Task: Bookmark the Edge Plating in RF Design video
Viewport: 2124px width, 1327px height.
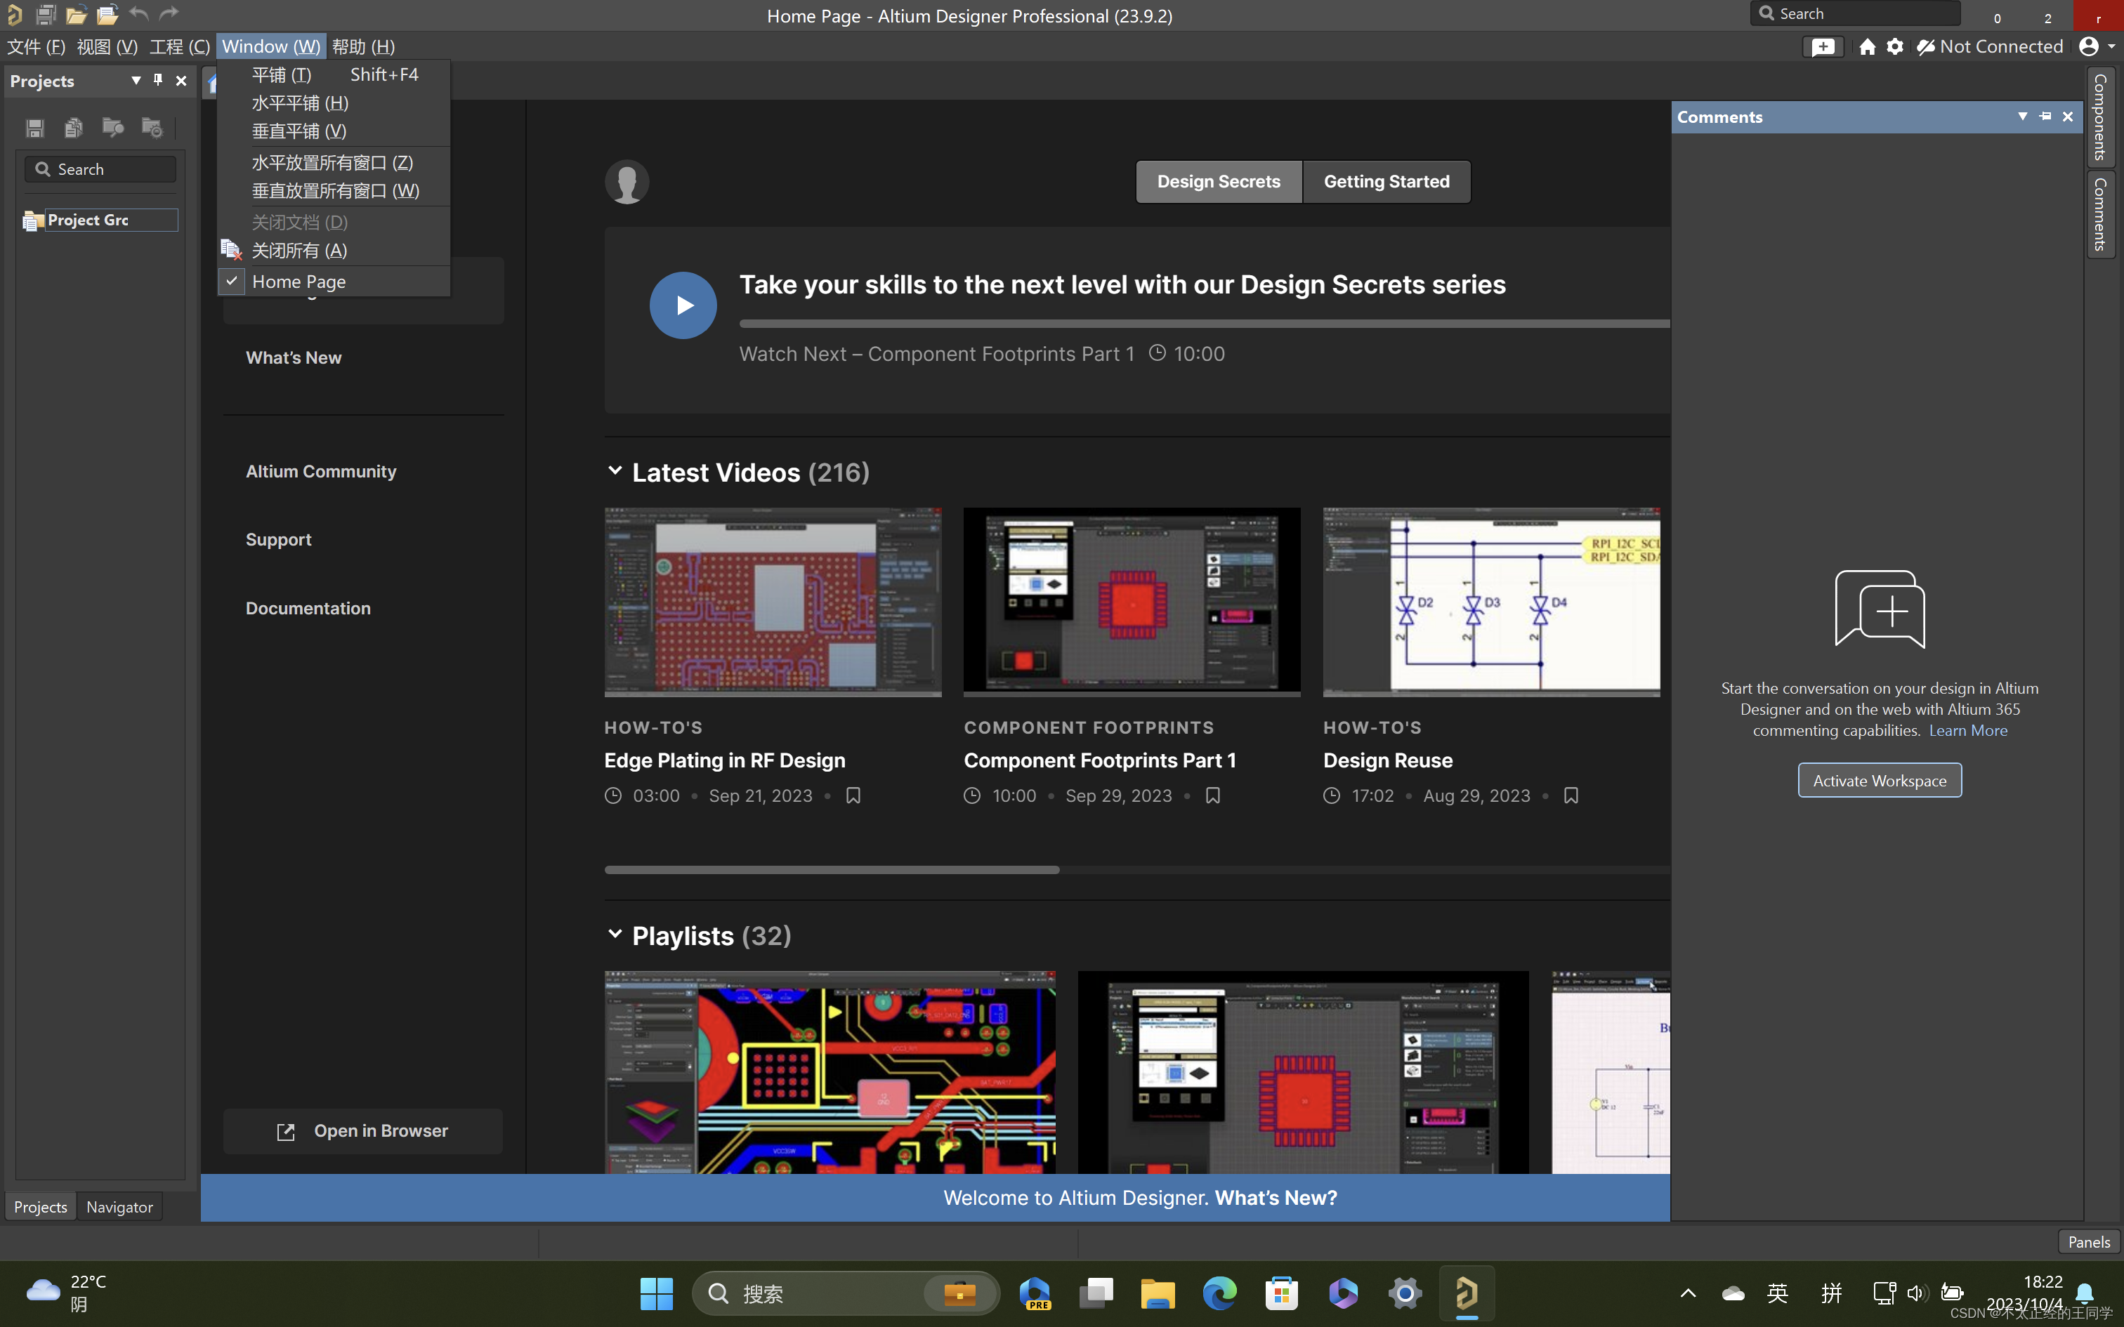Action: tap(853, 795)
